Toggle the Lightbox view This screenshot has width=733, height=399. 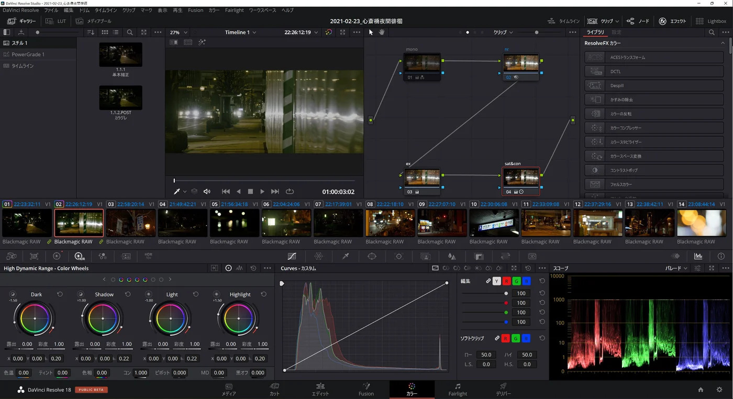pos(712,21)
